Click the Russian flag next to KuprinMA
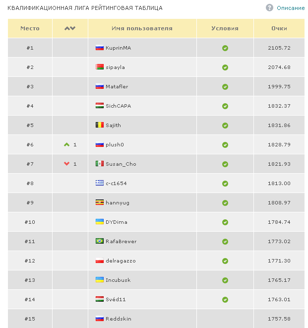This screenshot has height=328, width=308. tap(99, 48)
